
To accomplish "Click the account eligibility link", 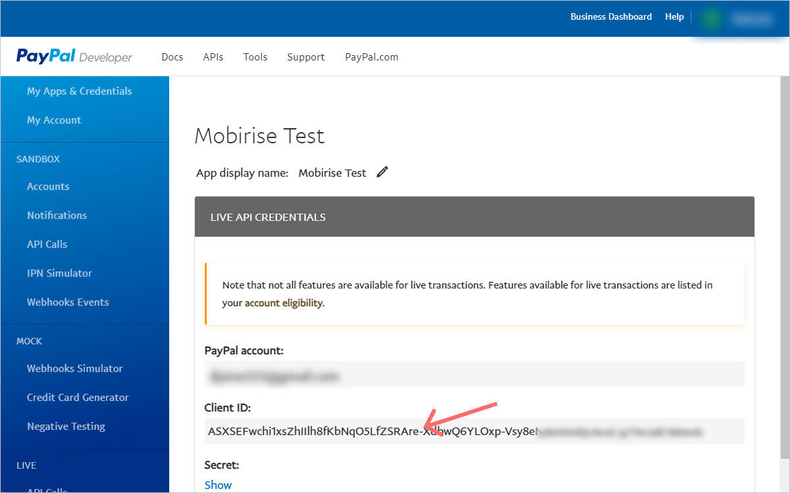I will click(x=284, y=304).
